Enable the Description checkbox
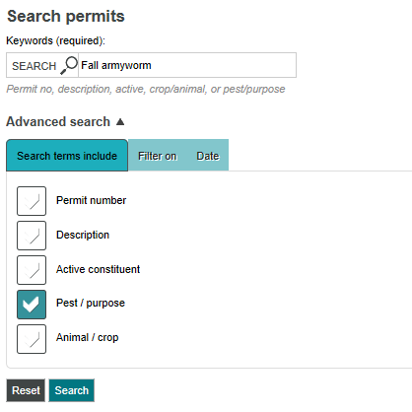Viewport: 412px width, 412px height. click(32, 236)
